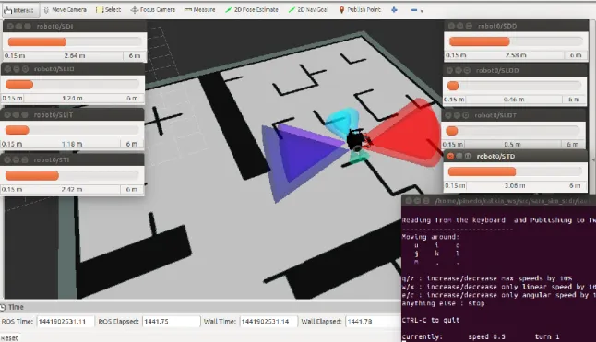Viewport: 596px width, 342px height.
Task: Activate the Focus Camera tool
Action: pyautogui.click(x=153, y=10)
